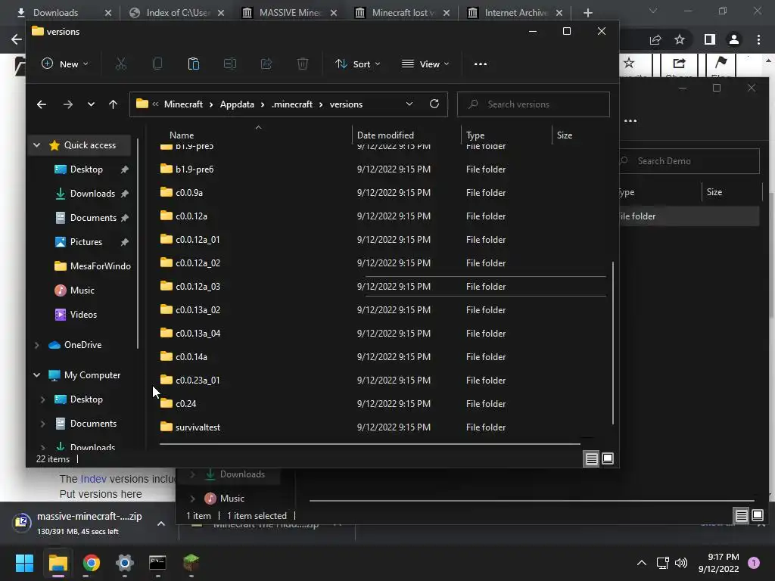Select the survivaltest folder

[198, 427]
